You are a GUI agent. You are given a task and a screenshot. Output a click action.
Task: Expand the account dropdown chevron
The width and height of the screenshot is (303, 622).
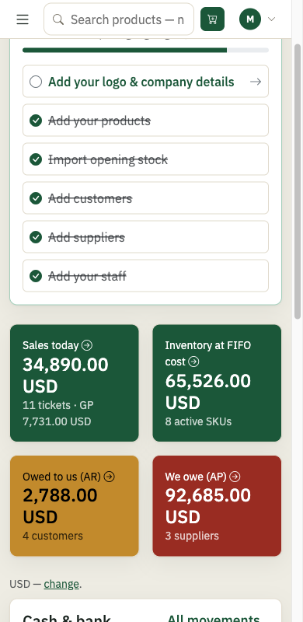(272, 19)
